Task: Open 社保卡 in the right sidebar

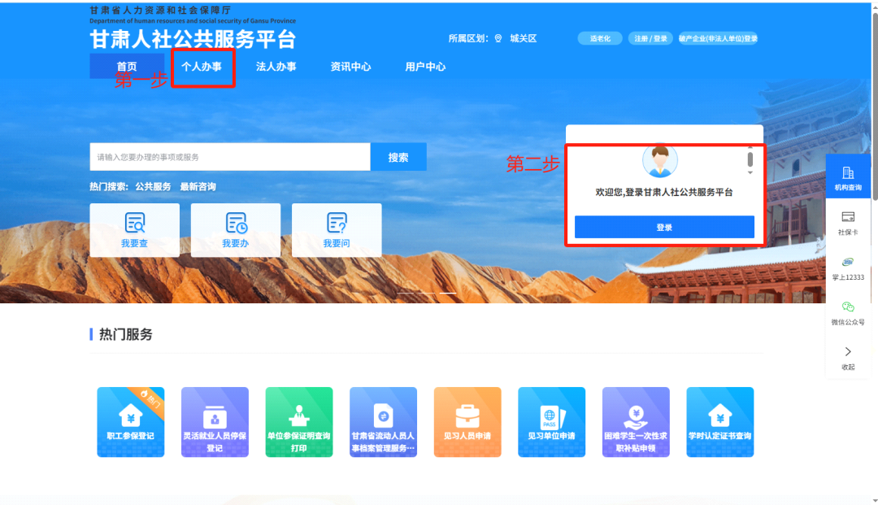Action: (848, 222)
